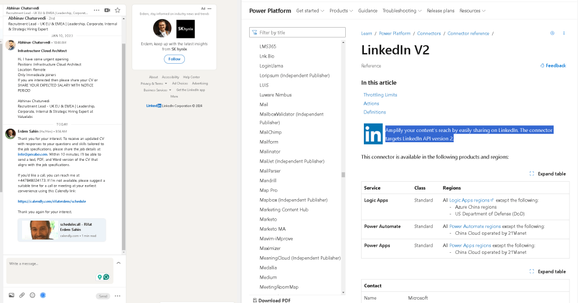This screenshot has height=303, width=578.
Task: Click the Feedback link
Action: [x=553, y=65]
